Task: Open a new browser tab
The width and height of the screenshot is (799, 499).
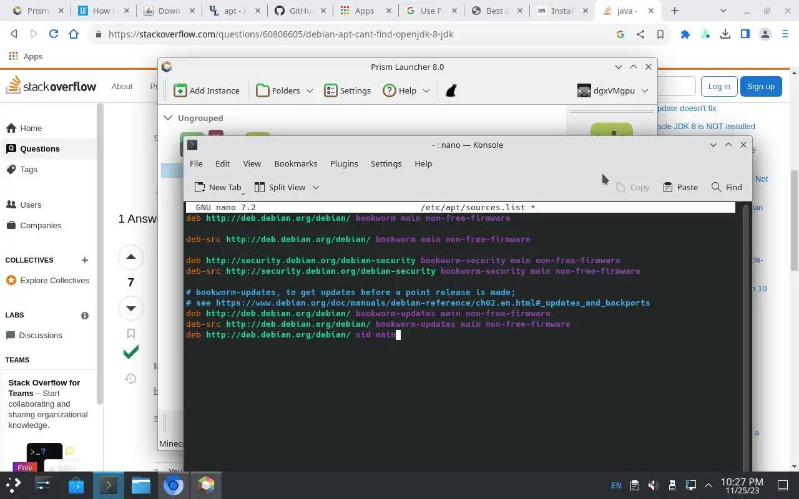Action: (675, 11)
